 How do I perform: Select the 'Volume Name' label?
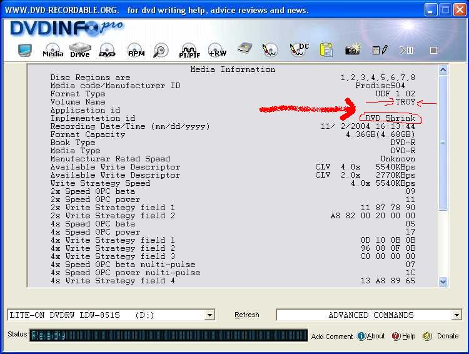pyautogui.click(x=78, y=102)
